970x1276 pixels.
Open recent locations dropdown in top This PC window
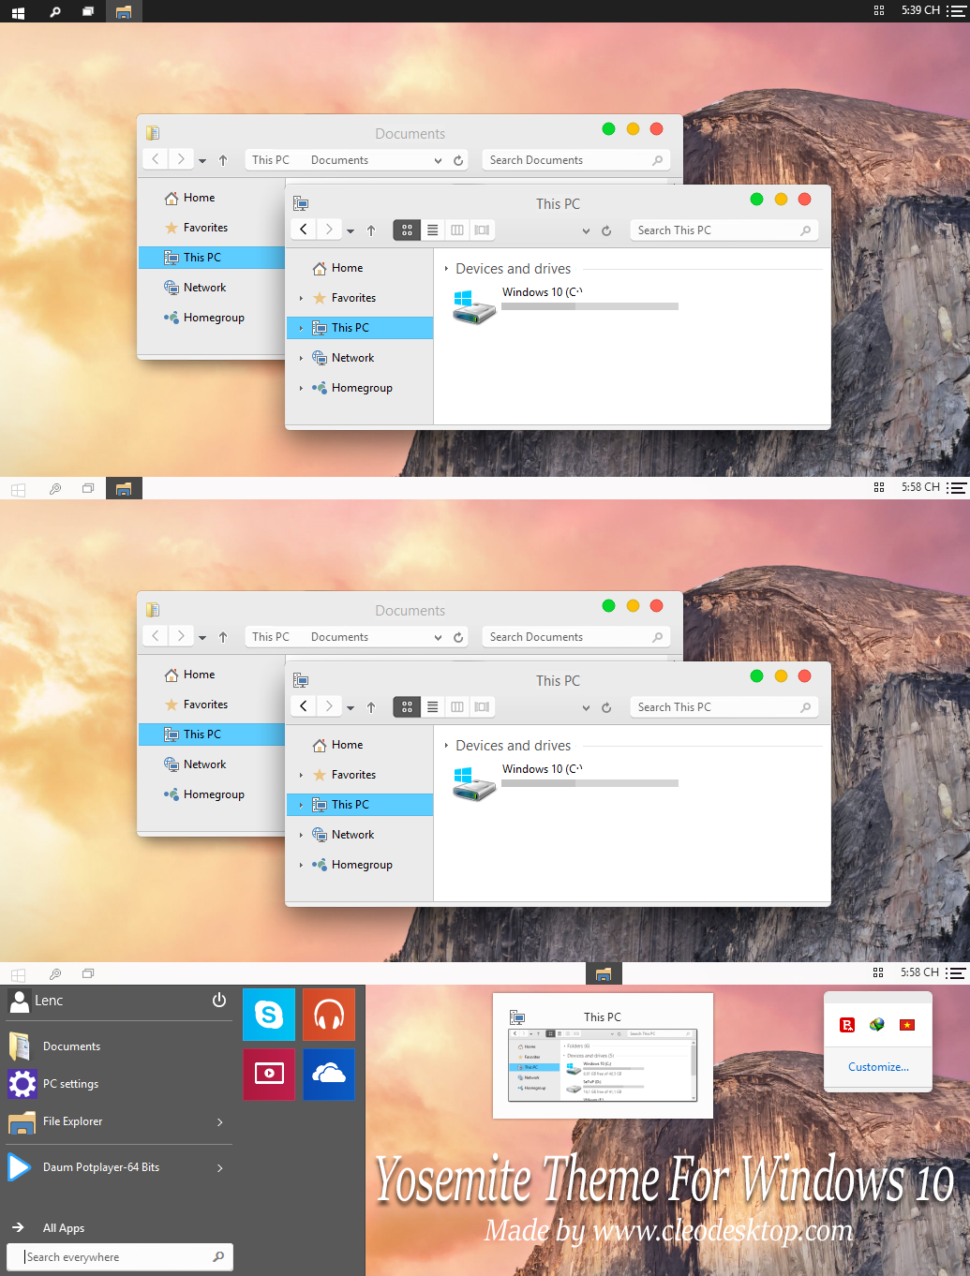coord(351,231)
